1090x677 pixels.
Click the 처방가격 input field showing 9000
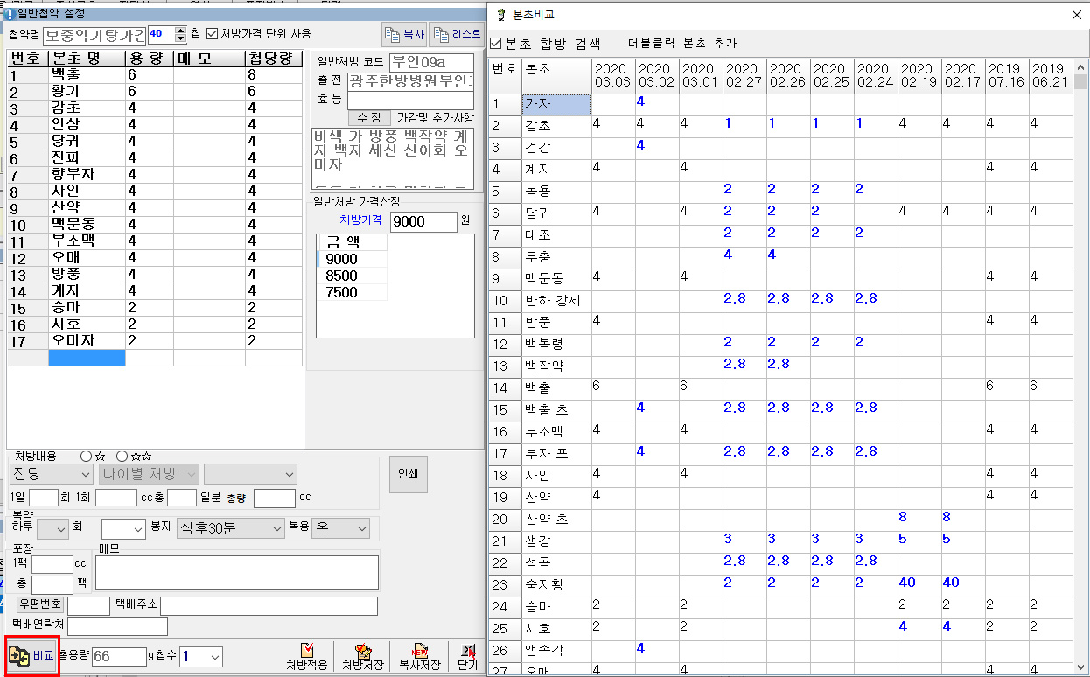423,221
